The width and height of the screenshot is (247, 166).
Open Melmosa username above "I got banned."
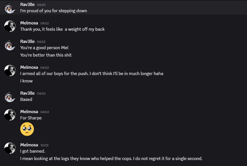(29, 145)
